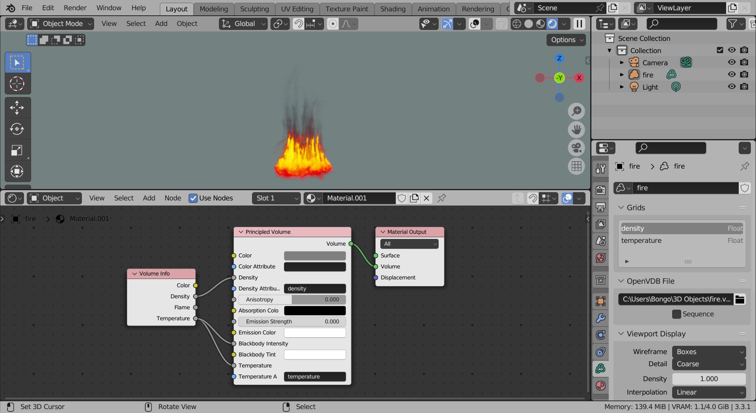Switch to the Modeling workspace tab
This screenshot has height=413, width=756.
point(214,9)
